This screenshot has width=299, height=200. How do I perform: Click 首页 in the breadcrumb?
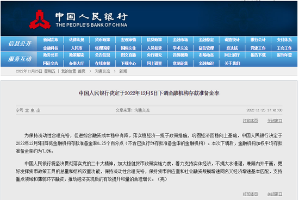pos(82,71)
